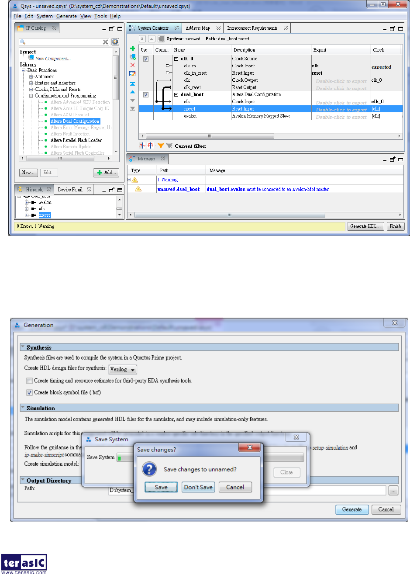This screenshot has width=410, height=575.
Task: Collapse Configuration and Programming category
Action: point(31,96)
